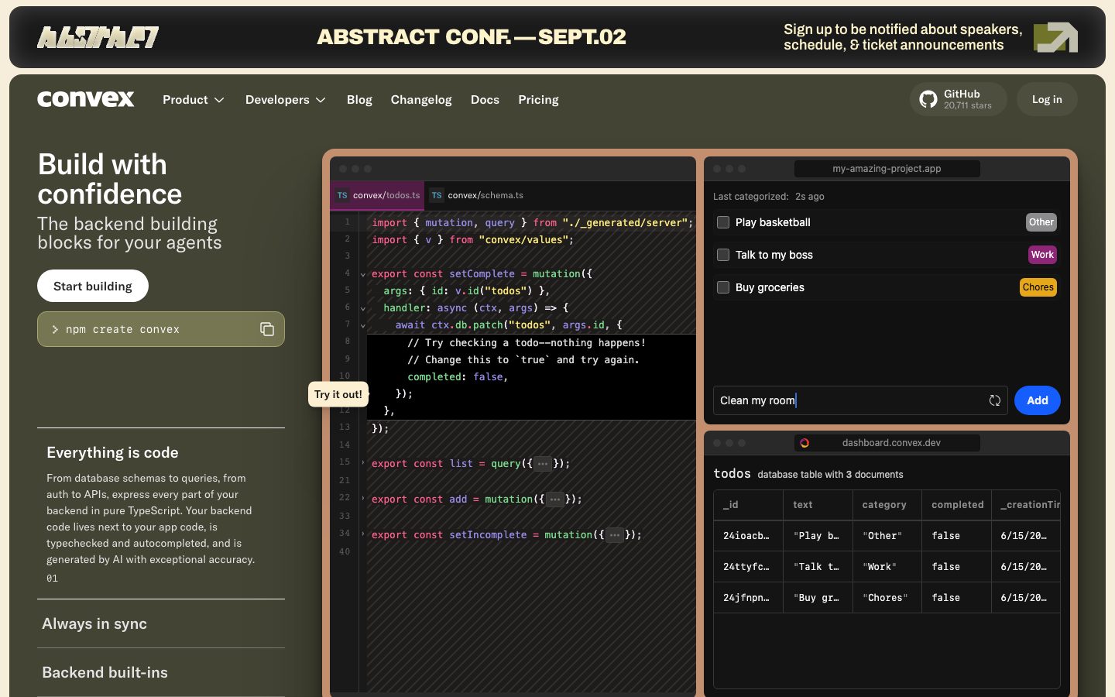
Task: Click the 24ttyfc… id cell
Action: coord(748,567)
